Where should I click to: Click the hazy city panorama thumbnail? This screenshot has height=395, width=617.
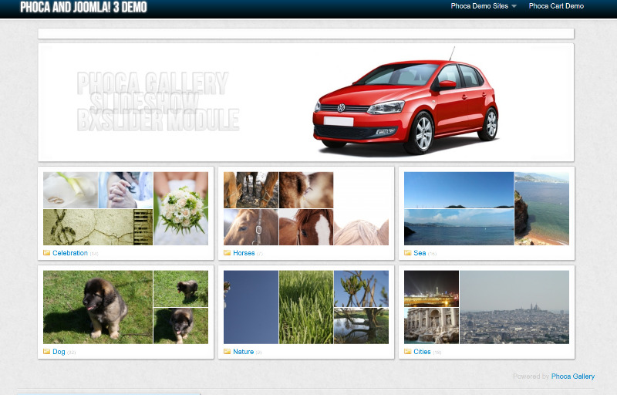(x=514, y=307)
